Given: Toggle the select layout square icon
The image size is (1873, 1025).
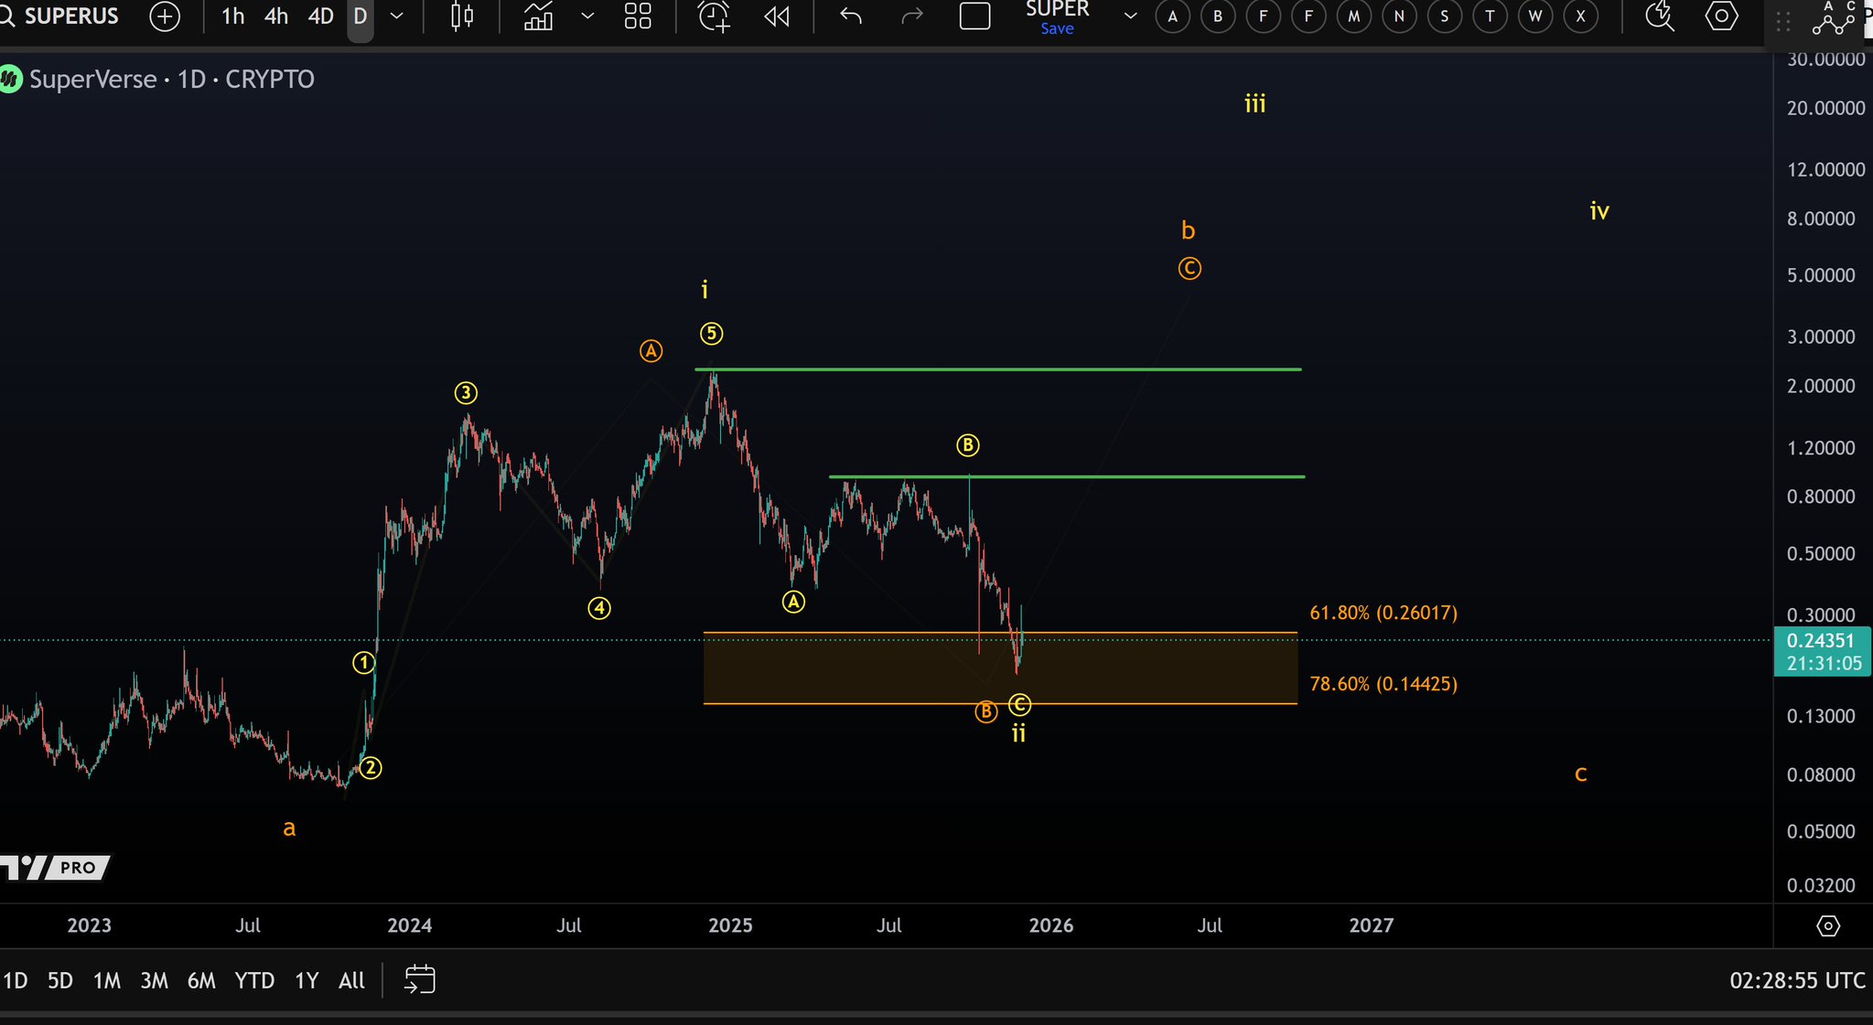Looking at the screenshot, I should pos(974,16).
